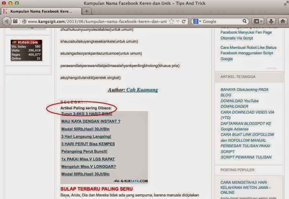The image size is (289, 199).
Task: Open DAFTARKAN BLOGSPOT KE Google Adsense link
Action: (246, 126)
